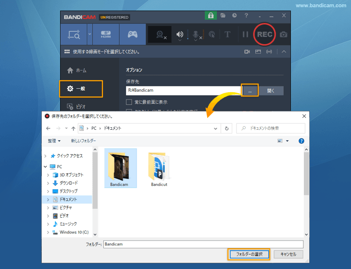Click 新しいフォルダー
The image size is (351, 269).
point(83,141)
